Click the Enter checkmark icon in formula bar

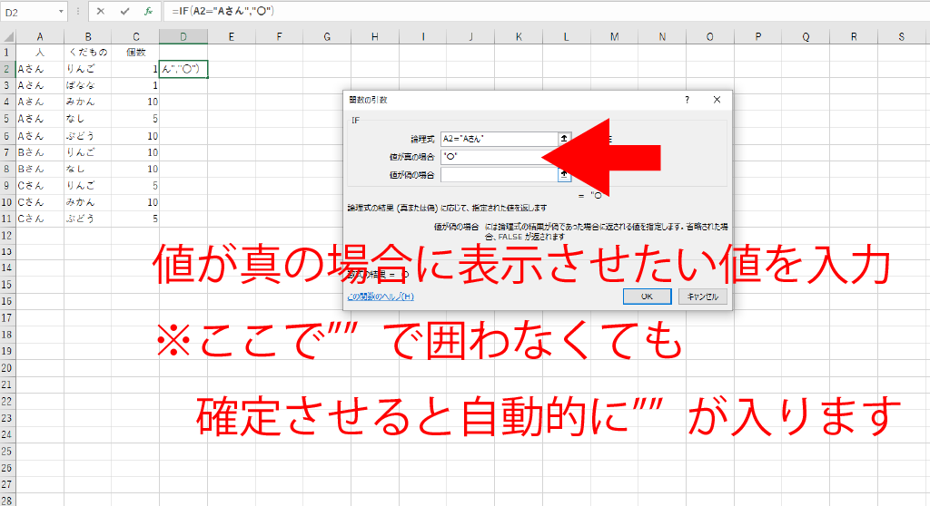tap(124, 11)
